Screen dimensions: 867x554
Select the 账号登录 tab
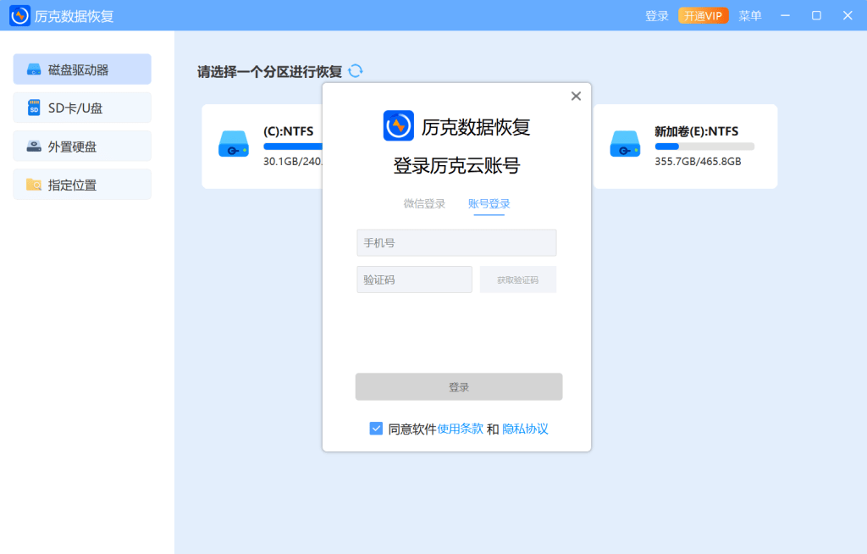click(x=489, y=203)
